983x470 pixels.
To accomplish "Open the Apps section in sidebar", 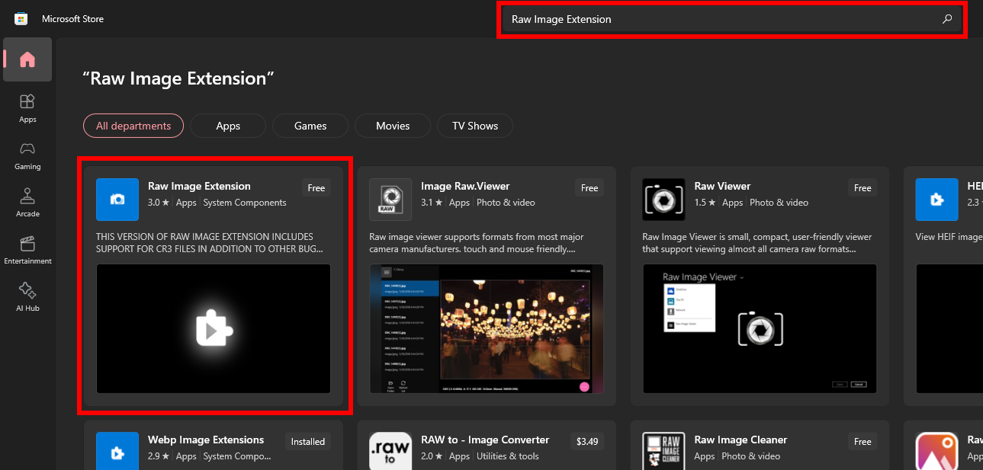I will tap(27, 107).
